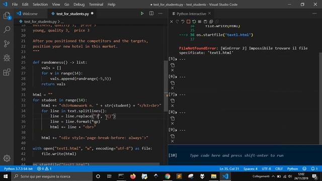Open Firefox from the taskbar
This screenshot has width=322, height=181.
point(133,176)
